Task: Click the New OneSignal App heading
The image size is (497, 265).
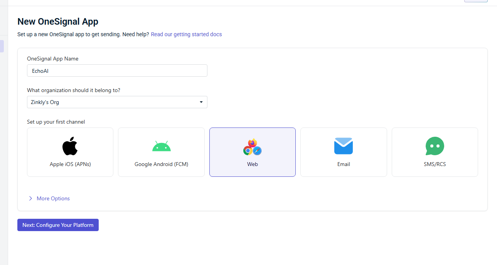Action: pos(58,22)
